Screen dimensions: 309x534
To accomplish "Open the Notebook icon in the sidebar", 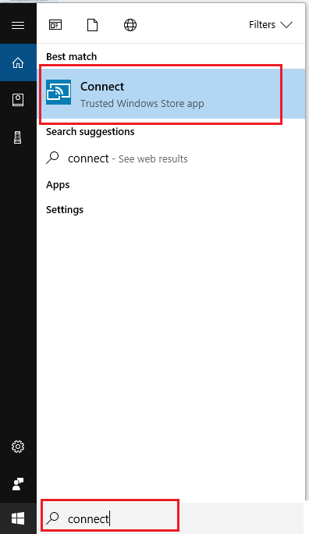I will (x=18, y=100).
